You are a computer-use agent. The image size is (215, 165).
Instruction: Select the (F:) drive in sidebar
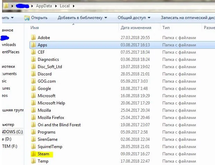(x=10, y=146)
